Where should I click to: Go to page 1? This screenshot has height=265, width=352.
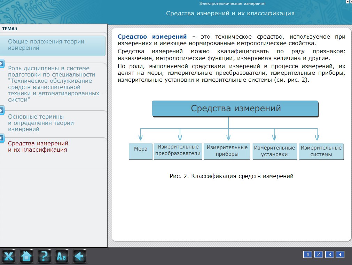(307, 254)
